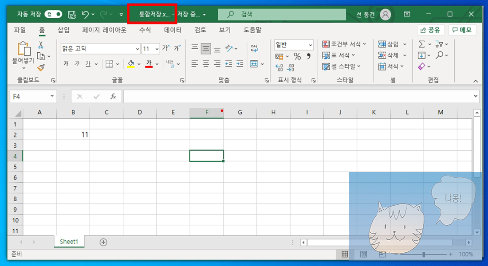Open 표 서식 table format menu
Image resolution: width=488 pixels, height=266 pixels.
pyautogui.click(x=338, y=55)
